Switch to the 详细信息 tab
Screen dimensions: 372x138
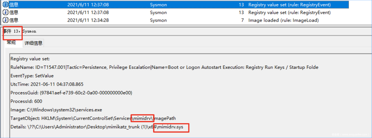coord(33,43)
